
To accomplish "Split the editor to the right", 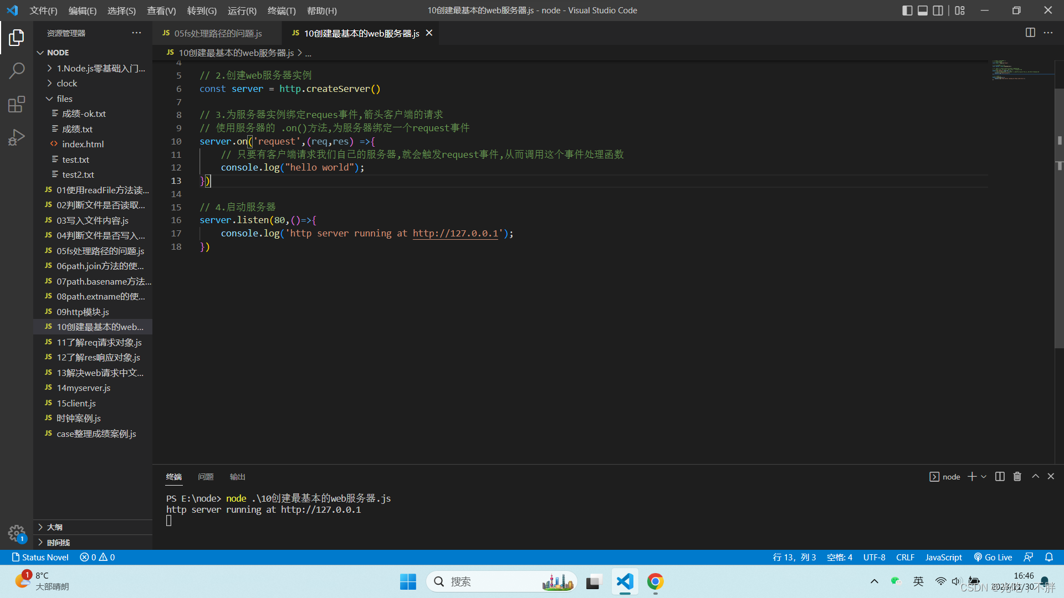I will (1030, 33).
